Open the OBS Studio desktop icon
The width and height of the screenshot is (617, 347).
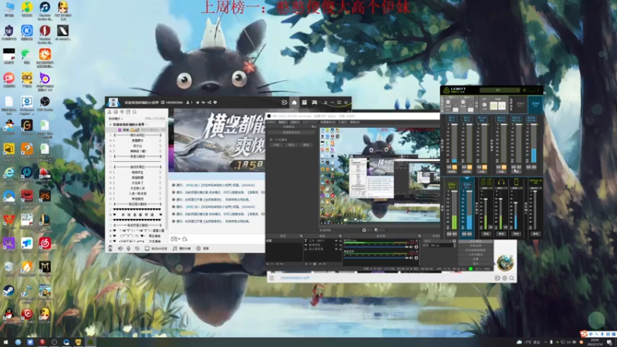45,103
